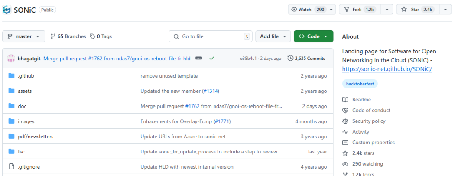Click the SONiC repository logo icon

pyautogui.click(x=7, y=10)
